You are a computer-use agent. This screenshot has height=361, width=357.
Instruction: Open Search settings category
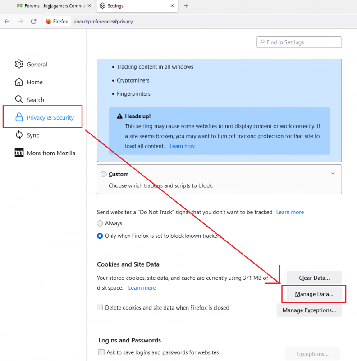[29, 100]
